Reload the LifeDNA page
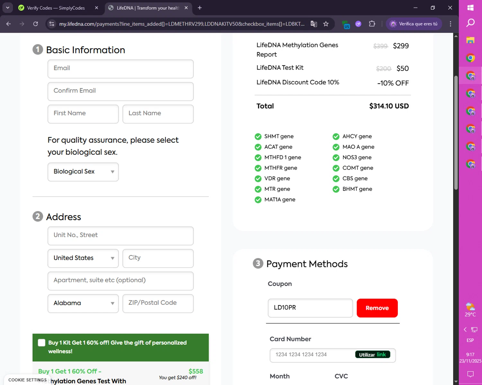The width and height of the screenshot is (482, 385). 36,24
